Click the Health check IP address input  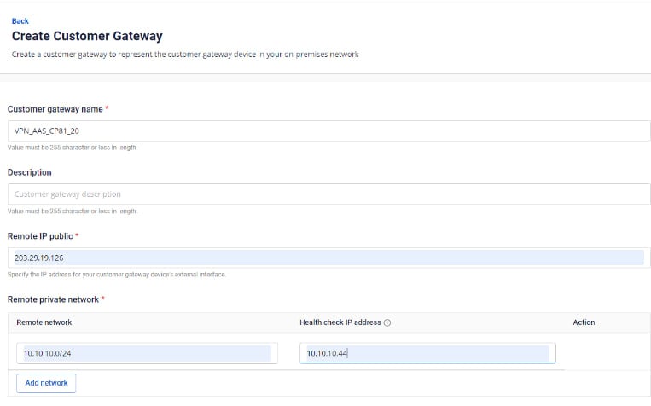click(427, 353)
